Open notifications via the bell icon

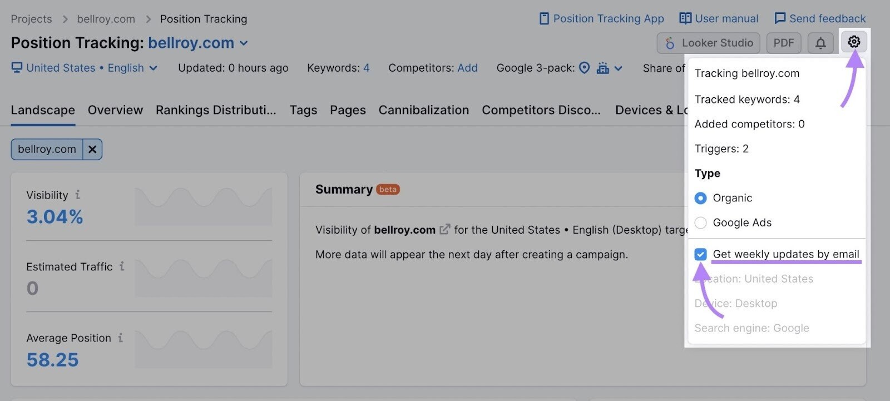(820, 42)
